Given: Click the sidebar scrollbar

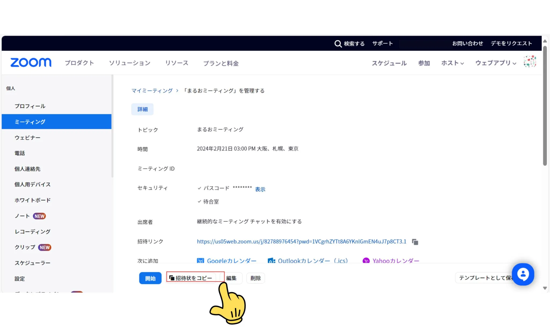Looking at the screenshot, I should click(112, 126).
